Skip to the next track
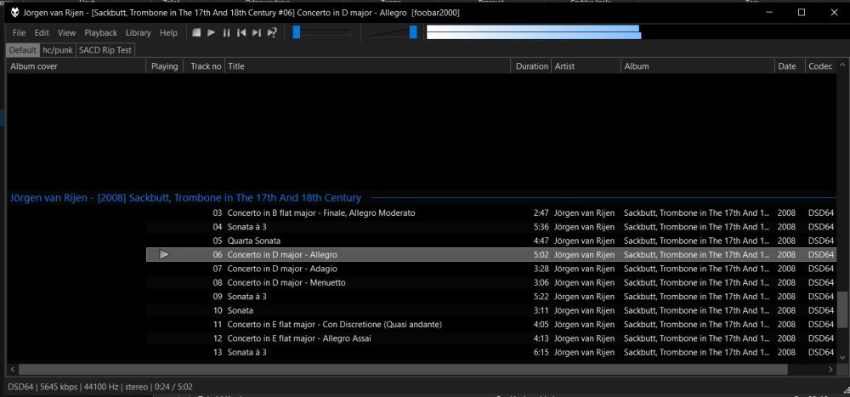This screenshot has width=850, height=397. point(257,32)
